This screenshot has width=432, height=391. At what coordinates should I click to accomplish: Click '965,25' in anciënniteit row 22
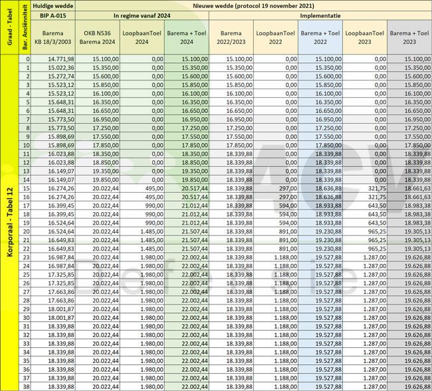click(377, 249)
